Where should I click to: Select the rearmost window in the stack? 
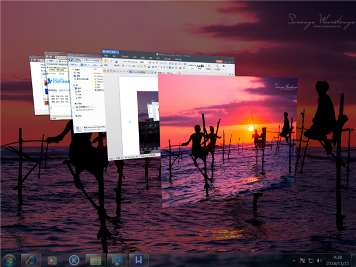pos(37,83)
